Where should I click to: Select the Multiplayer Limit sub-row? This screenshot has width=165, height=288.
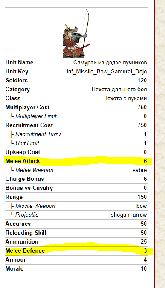(76, 116)
